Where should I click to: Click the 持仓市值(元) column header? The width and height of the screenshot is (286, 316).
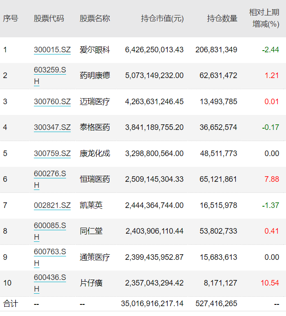coord(162,18)
